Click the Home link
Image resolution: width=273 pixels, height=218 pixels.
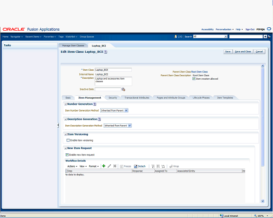(6, 37)
